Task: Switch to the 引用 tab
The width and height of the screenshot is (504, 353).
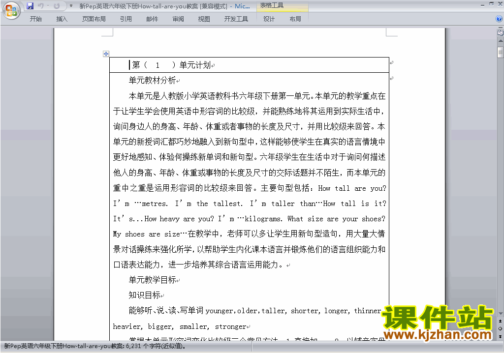Action: point(126,19)
